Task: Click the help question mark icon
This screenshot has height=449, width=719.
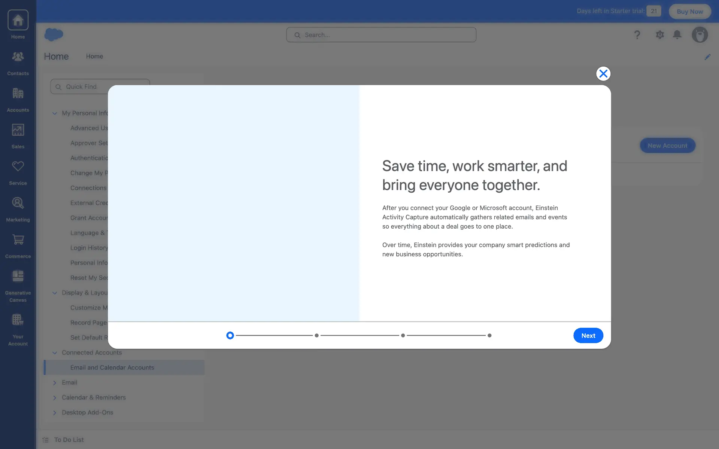Action: click(x=637, y=35)
